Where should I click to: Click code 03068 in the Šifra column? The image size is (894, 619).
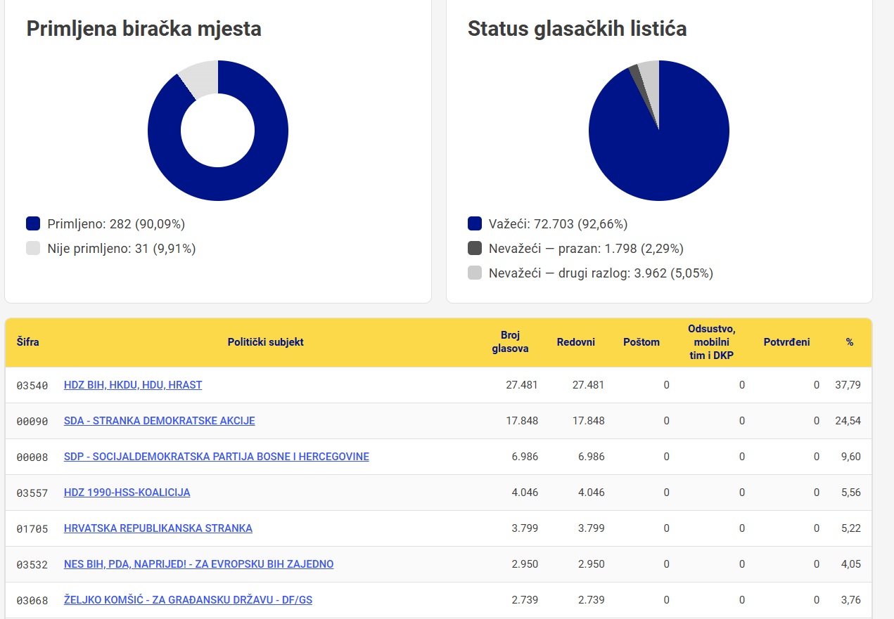coord(32,601)
